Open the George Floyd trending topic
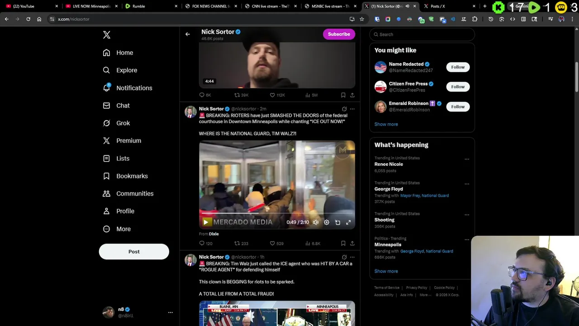Viewport: 579px width, 326px height. coord(389,189)
